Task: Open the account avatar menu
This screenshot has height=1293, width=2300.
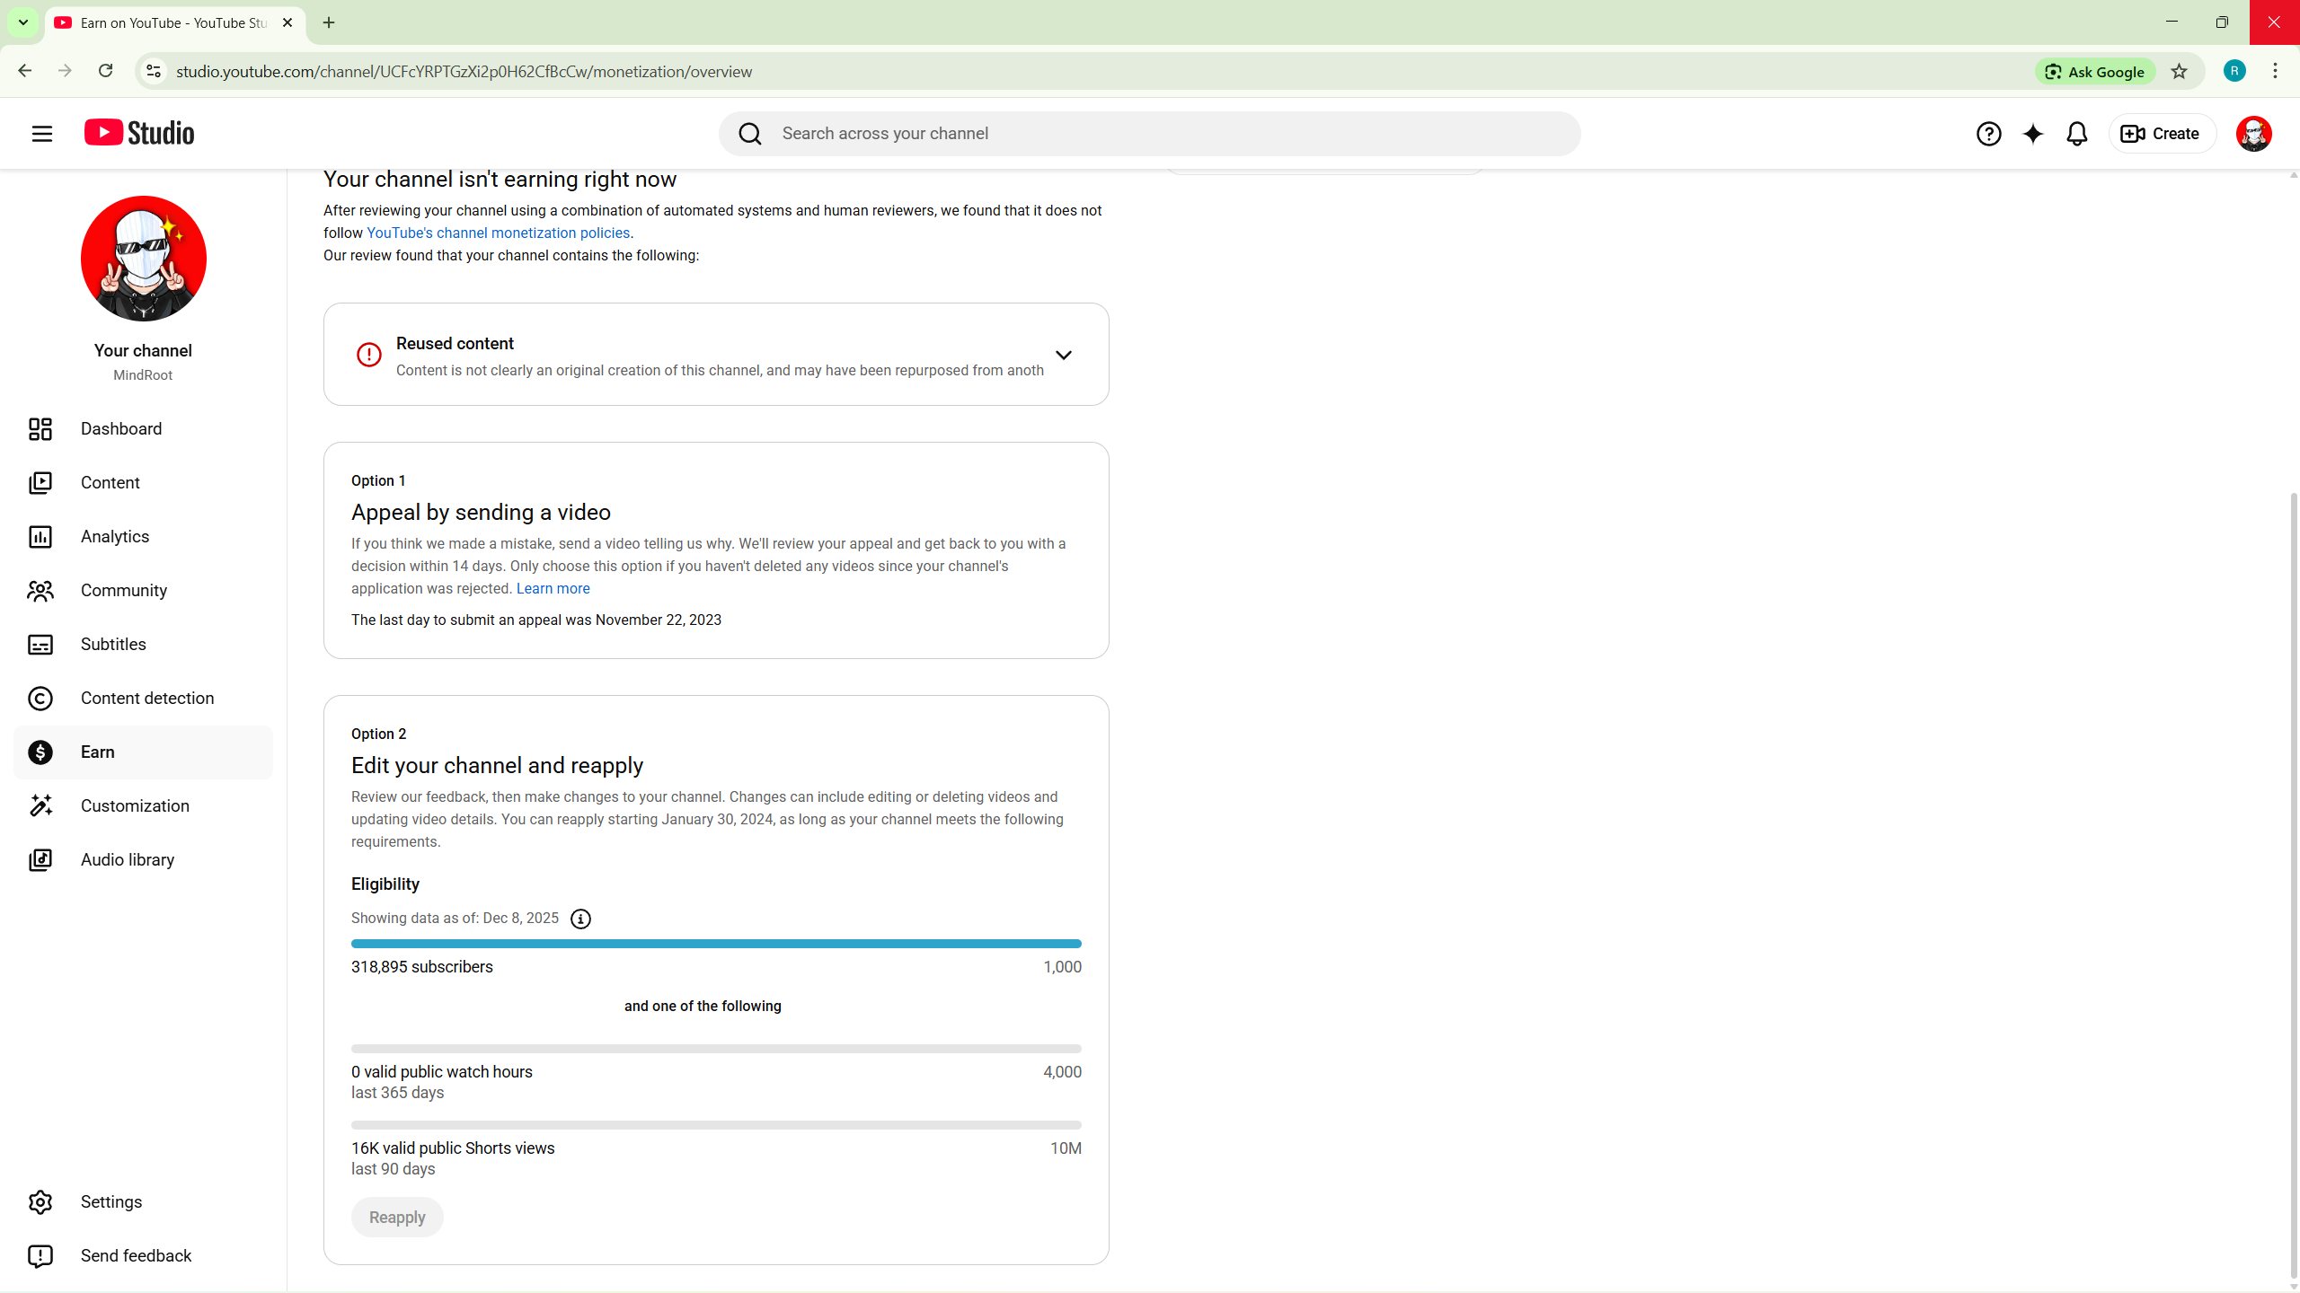Action: coord(2253,134)
